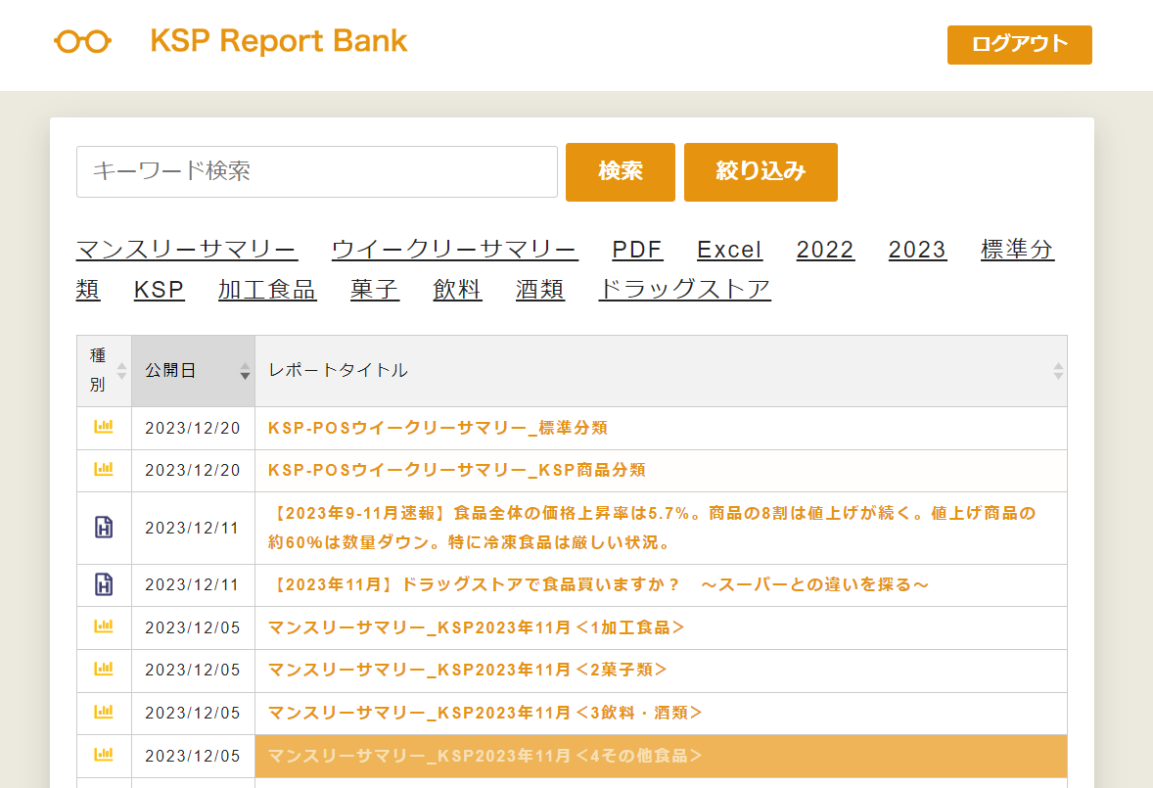Sort by 公開日 column header
This screenshot has height=788, width=1153.
tap(194, 370)
